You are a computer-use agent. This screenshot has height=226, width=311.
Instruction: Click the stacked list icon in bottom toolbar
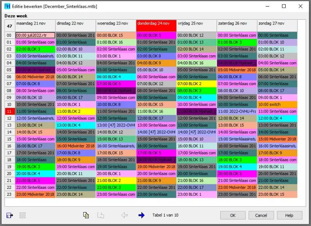pyautogui.click(x=22, y=215)
